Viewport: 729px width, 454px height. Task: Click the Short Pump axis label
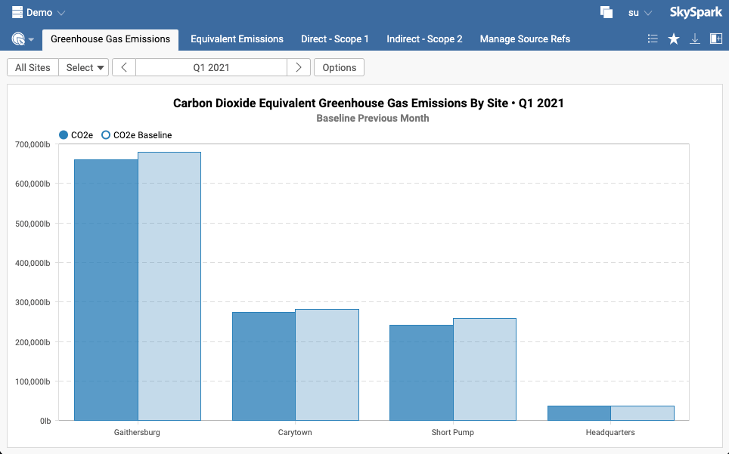point(453,432)
